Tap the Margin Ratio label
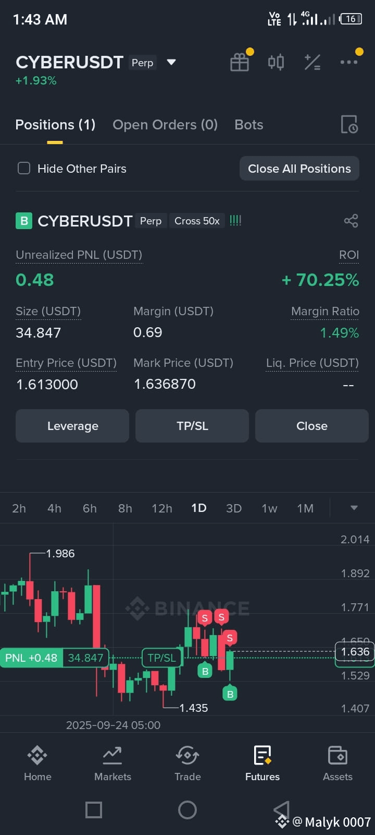The image size is (375, 835). (325, 311)
